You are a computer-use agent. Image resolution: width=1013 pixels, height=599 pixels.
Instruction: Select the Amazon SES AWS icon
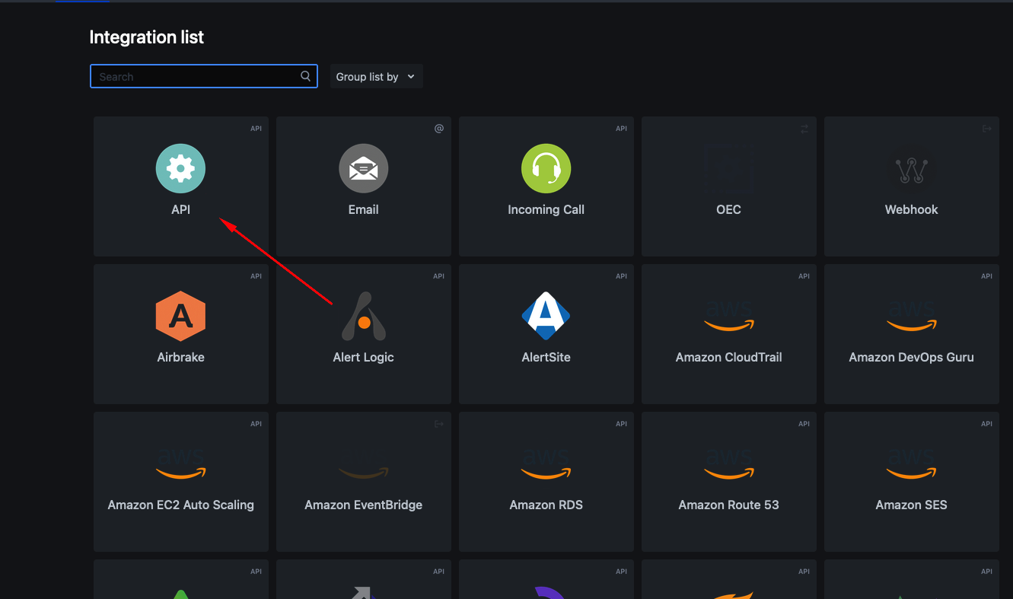912,464
